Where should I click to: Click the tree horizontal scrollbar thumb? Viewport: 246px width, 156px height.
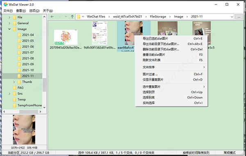coord(29,112)
